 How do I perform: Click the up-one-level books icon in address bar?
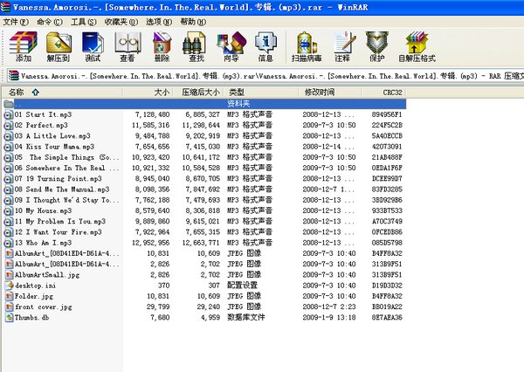(13, 76)
